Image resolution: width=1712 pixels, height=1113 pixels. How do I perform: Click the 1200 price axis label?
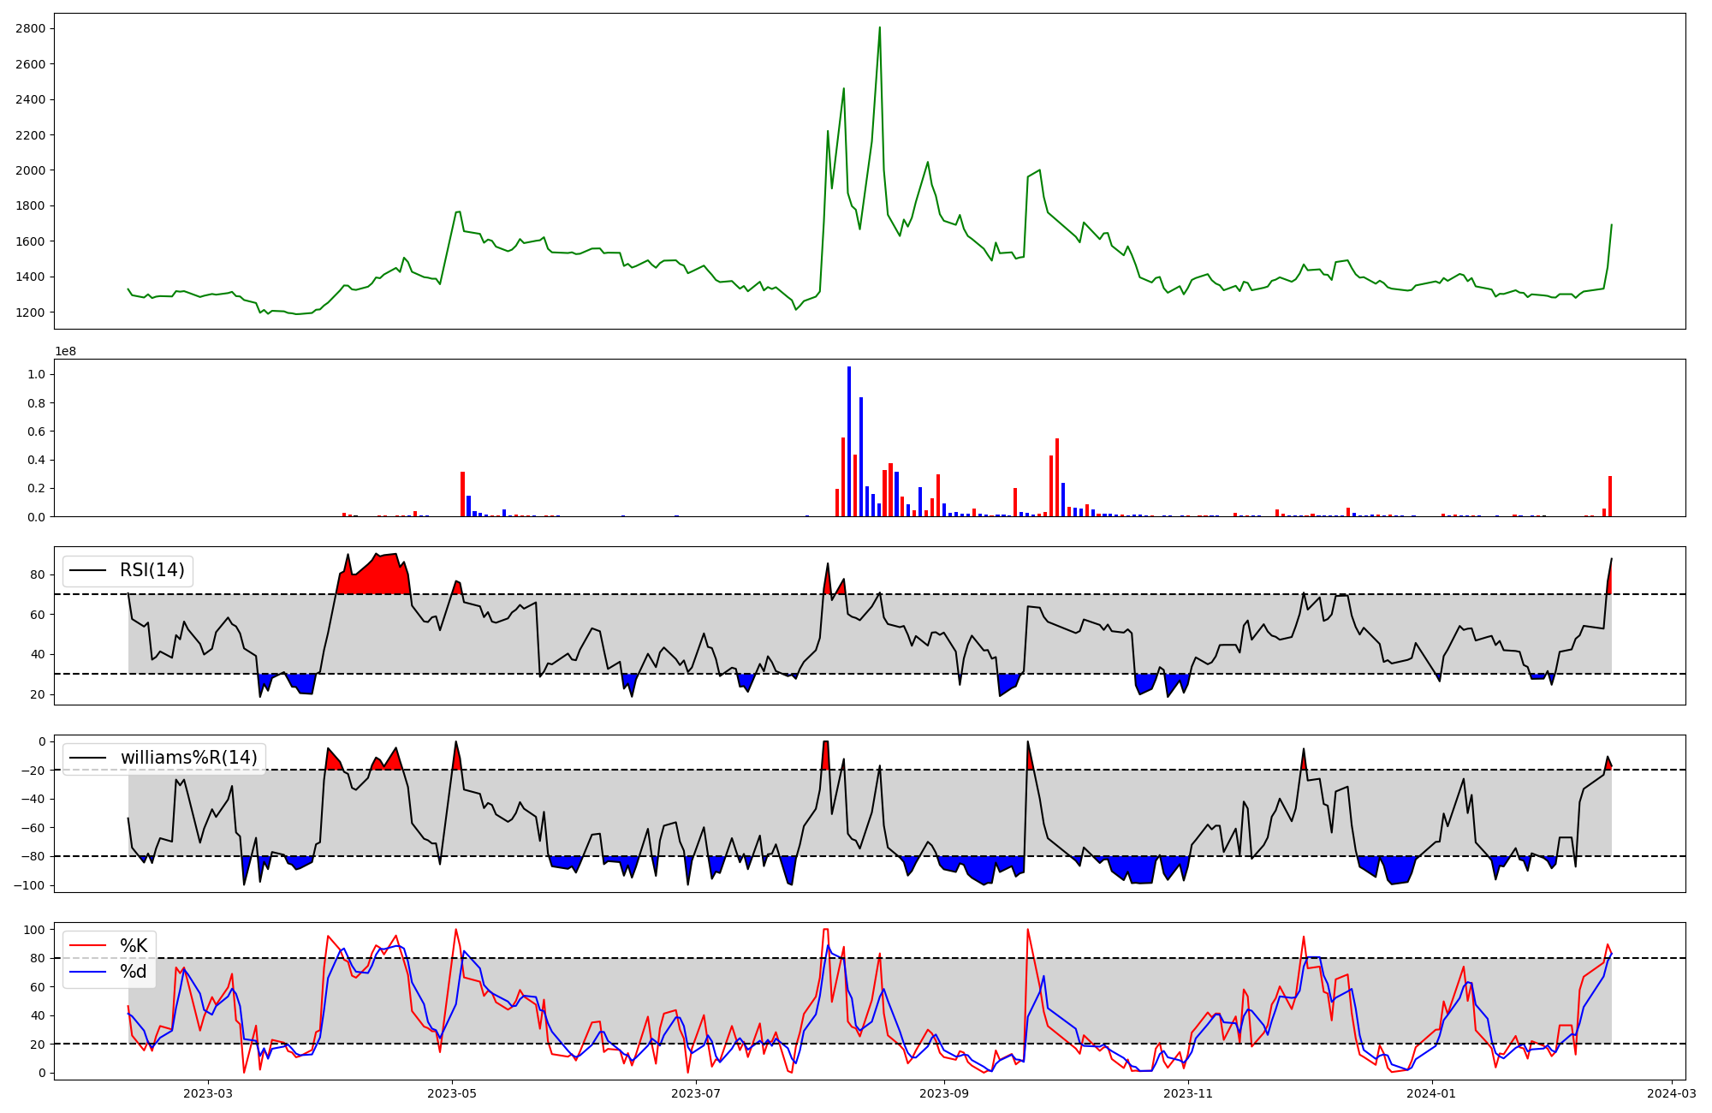tap(31, 312)
